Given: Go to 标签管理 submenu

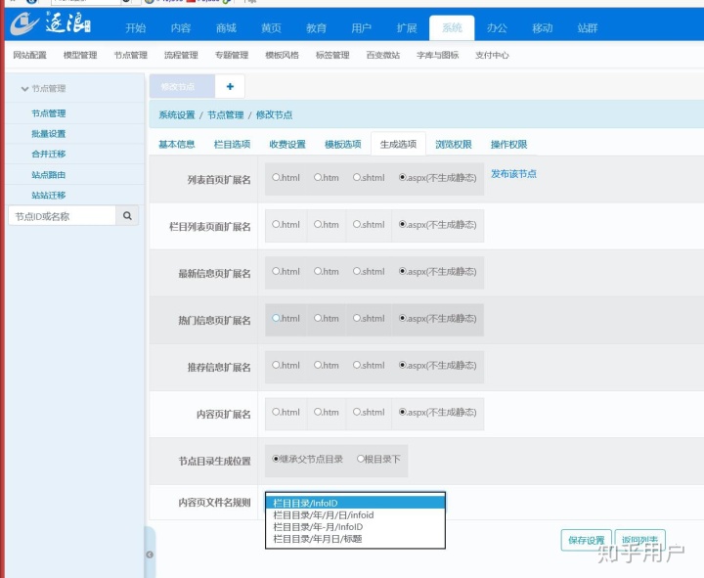Looking at the screenshot, I should click(332, 55).
